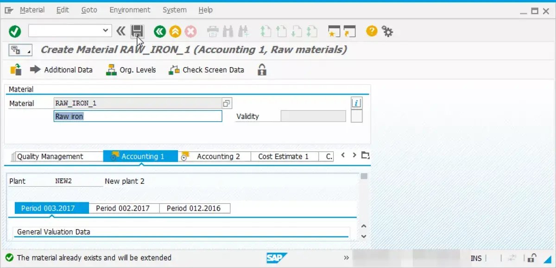The height and width of the screenshot is (268, 556).
Task: Click the window menu icon left of Material
Action: [9, 10]
